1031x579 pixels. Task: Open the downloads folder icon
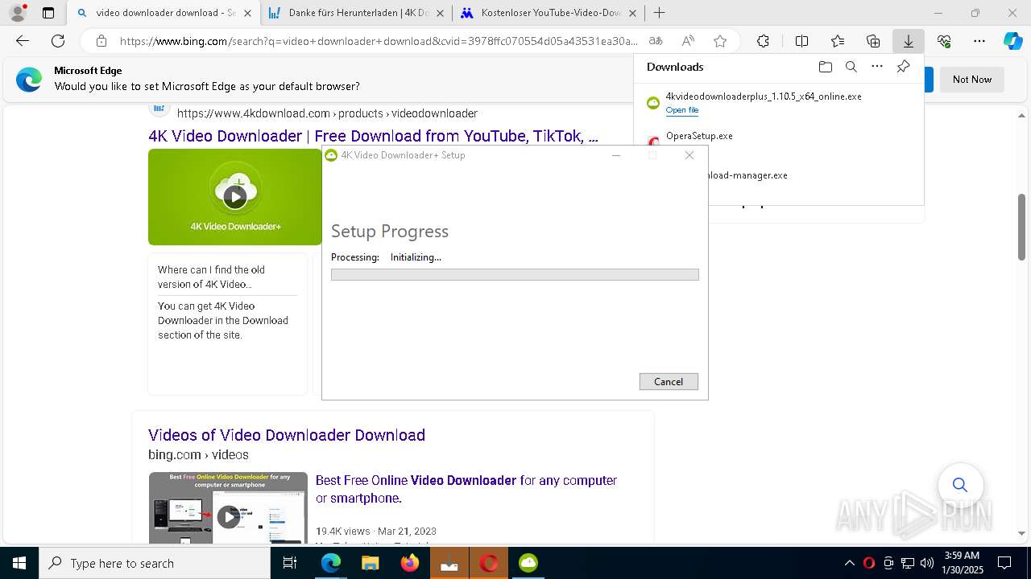(x=825, y=67)
